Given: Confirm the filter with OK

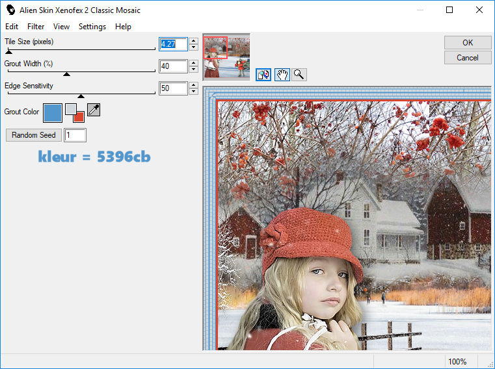Looking at the screenshot, I should coord(468,43).
